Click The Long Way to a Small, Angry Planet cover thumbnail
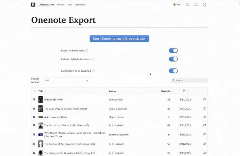 (40, 109)
